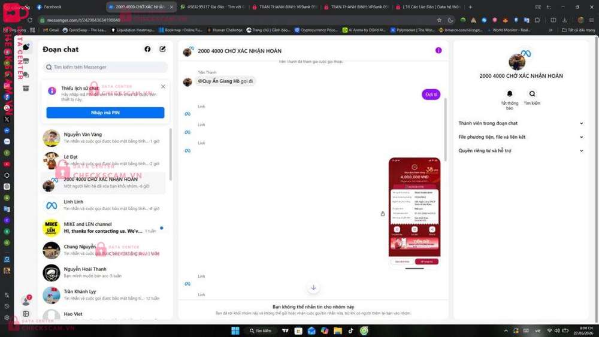The height and width of the screenshot is (337, 599).
Task: Close the active 2000 4000 messenger tab
Action: [x=171, y=7]
